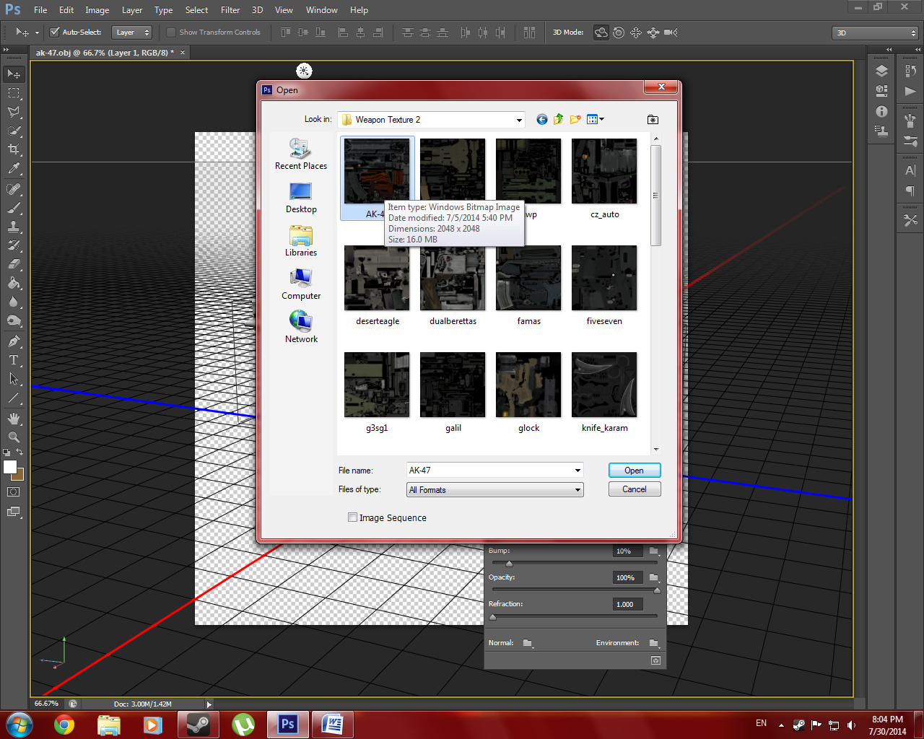The height and width of the screenshot is (739, 924).
Task: Enable the Image Sequence checkbox
Action: click(x=353, y=517)
